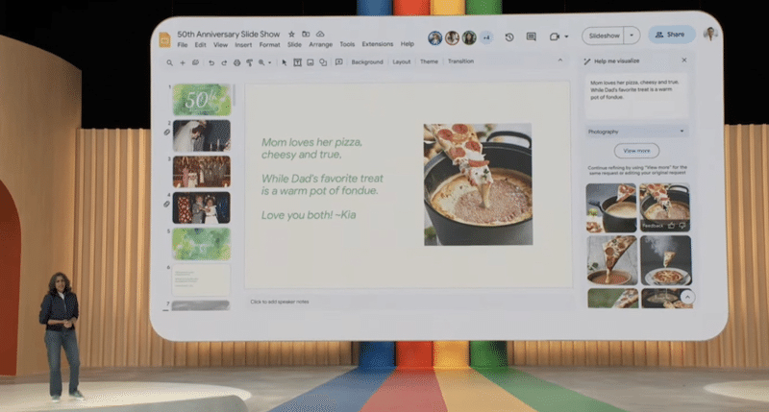Image resolution: width=769 pixels, height=412 pixels.
Task: Click the Layout toolbar button
Action: click(x=401, y=61)
